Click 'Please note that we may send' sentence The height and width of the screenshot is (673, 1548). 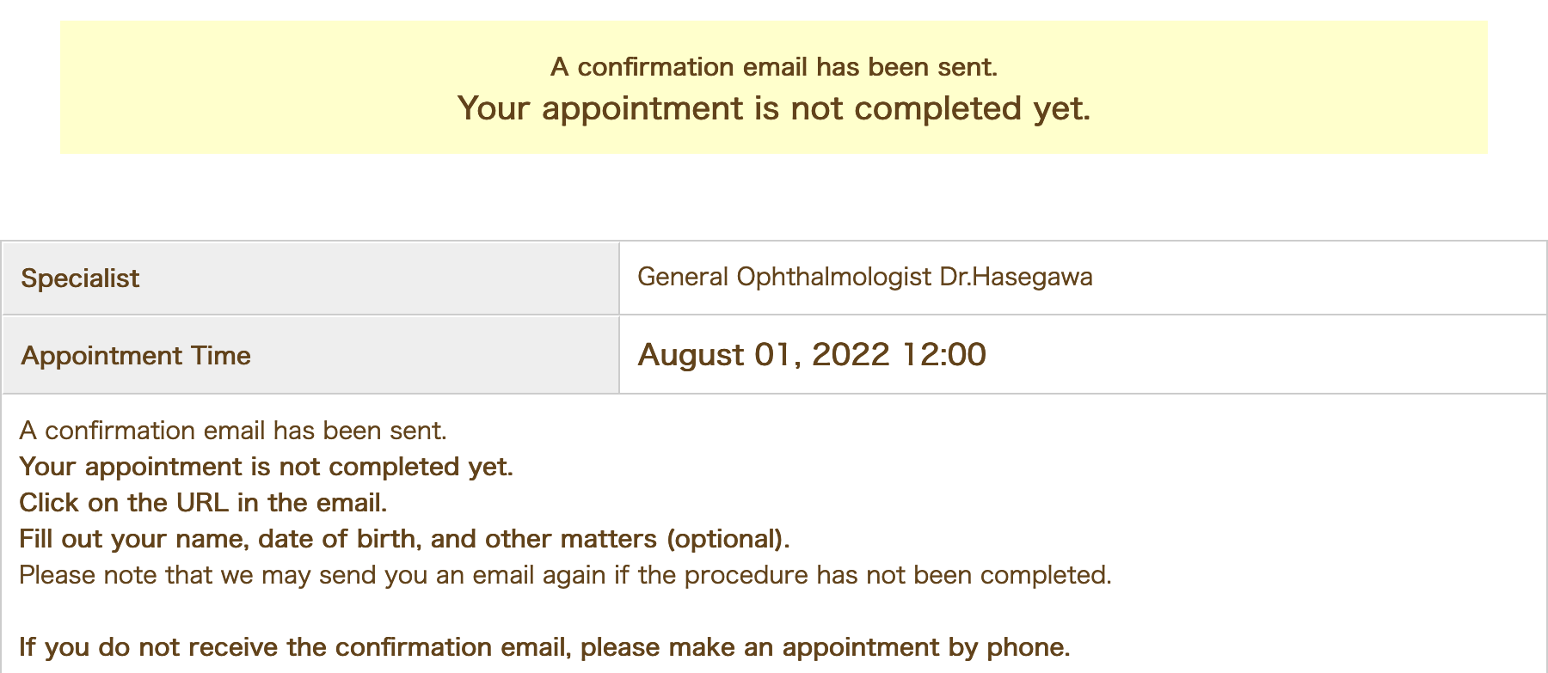tap(565, 574)
